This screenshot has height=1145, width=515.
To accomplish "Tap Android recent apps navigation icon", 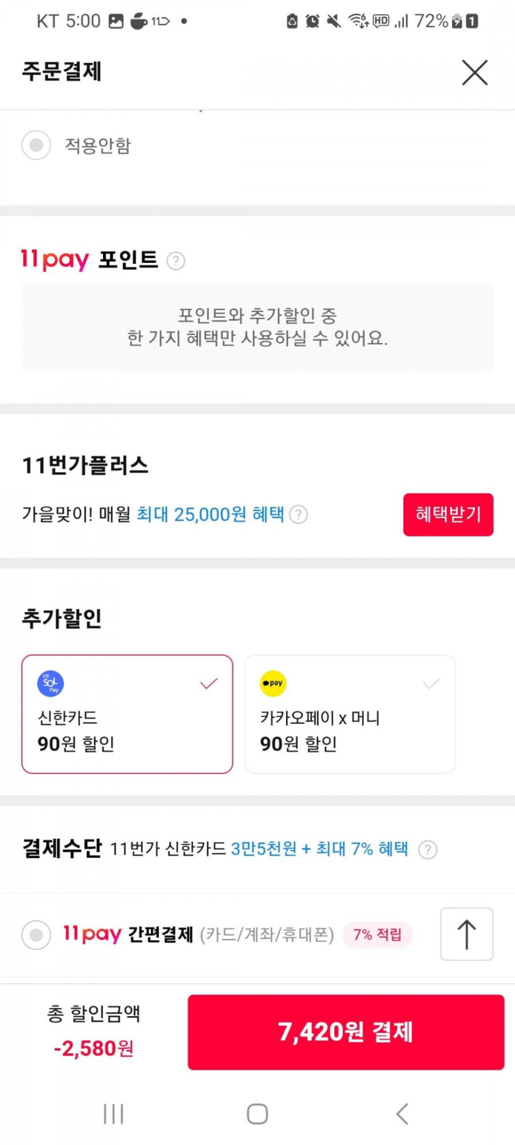I will (113, 1114).
